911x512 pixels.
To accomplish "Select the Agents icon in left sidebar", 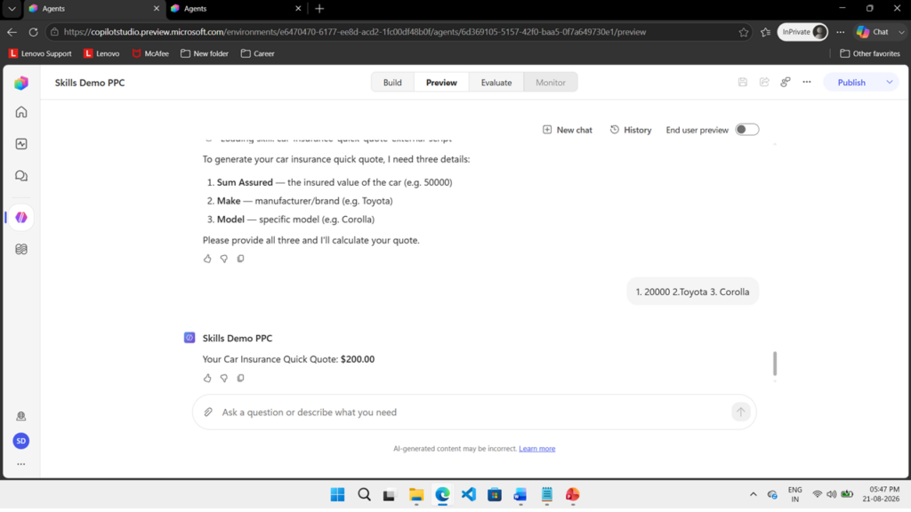I will point(21,217).
